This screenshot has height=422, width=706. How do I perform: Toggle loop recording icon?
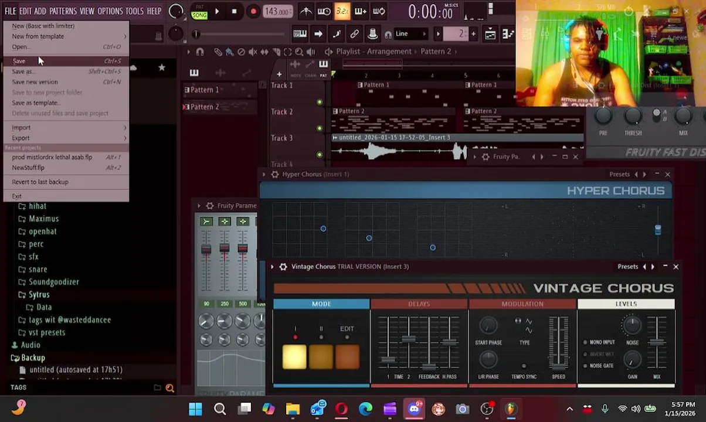[379, 11]
